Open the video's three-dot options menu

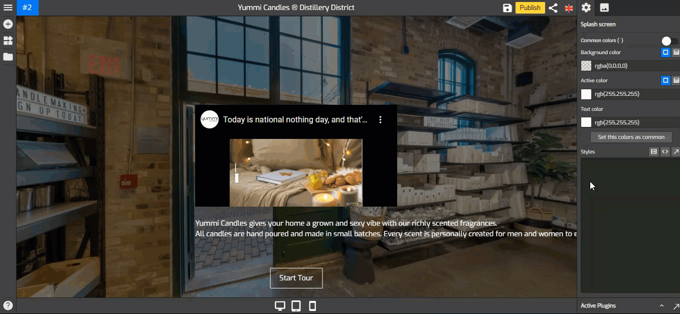point(381,119)
